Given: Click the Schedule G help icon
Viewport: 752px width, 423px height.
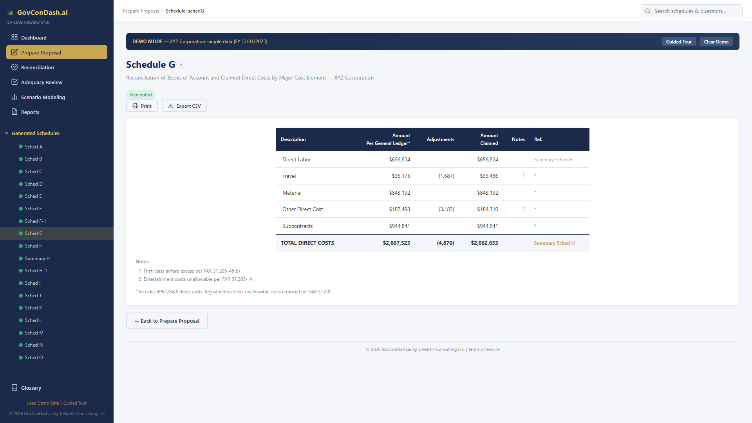Looking at the screenshot, I should tap(181, 65).
